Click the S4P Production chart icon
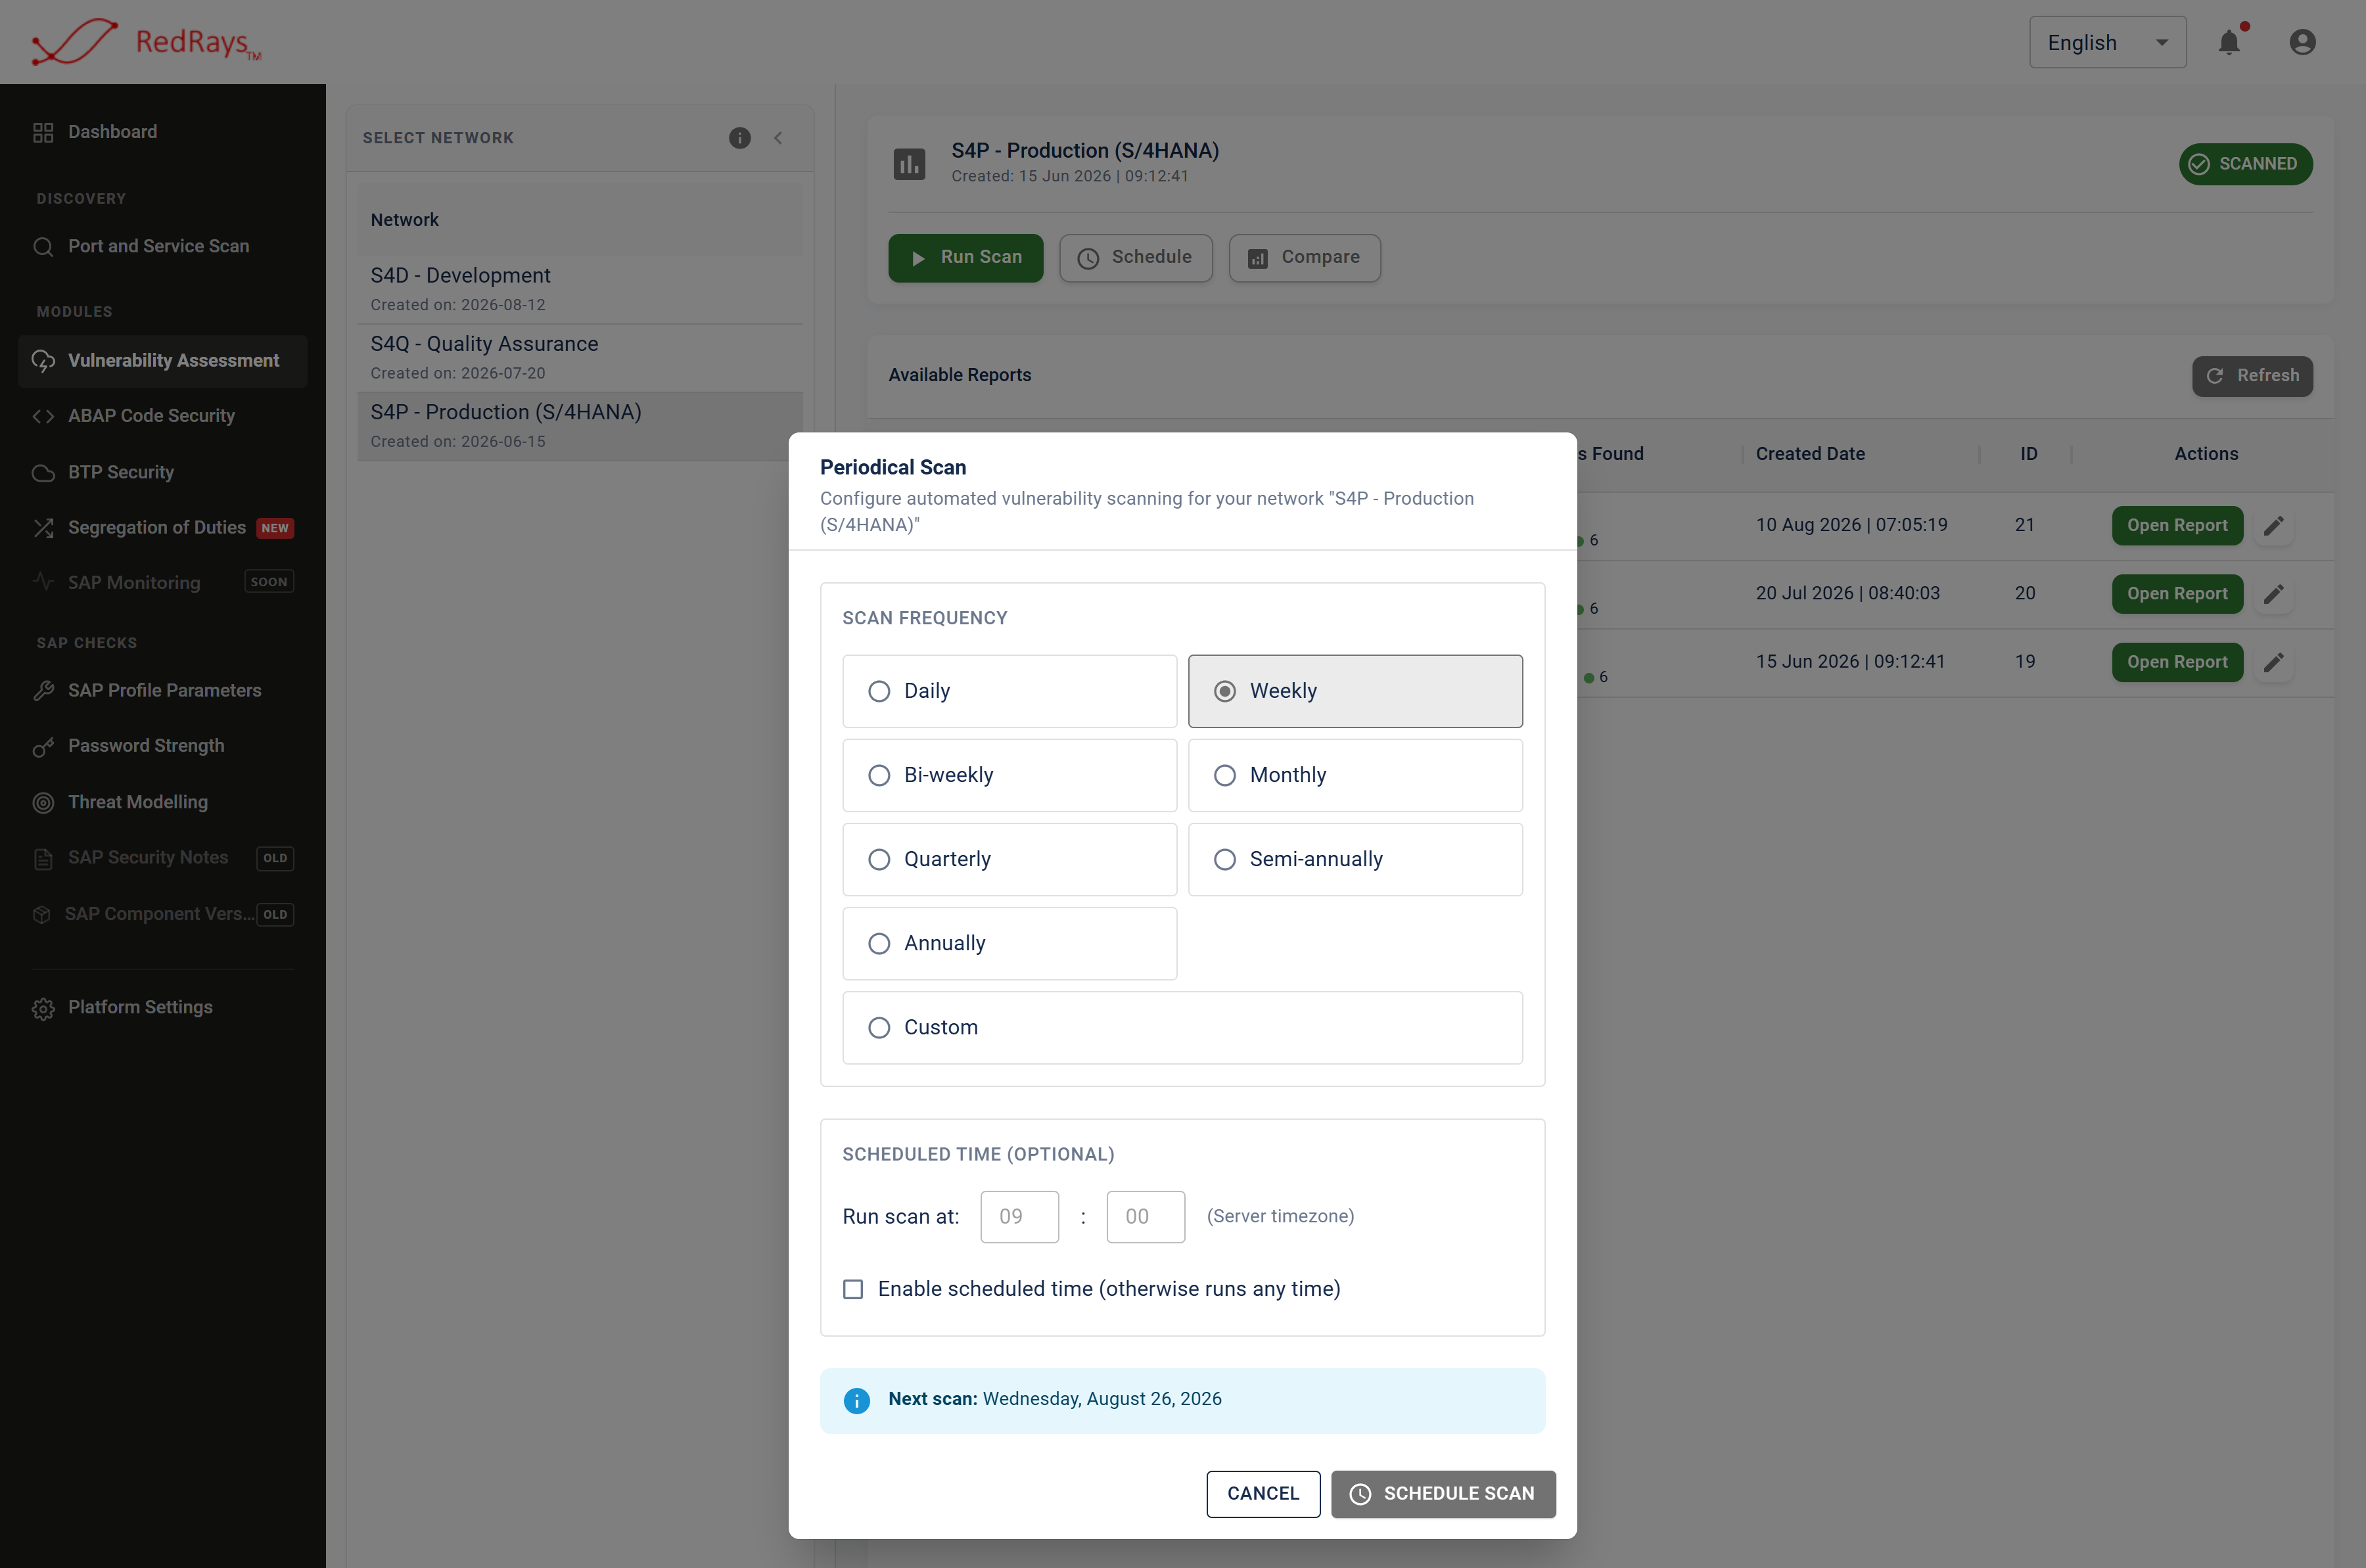This screenshot has width=2366, height=1568. tap(909, 164)
